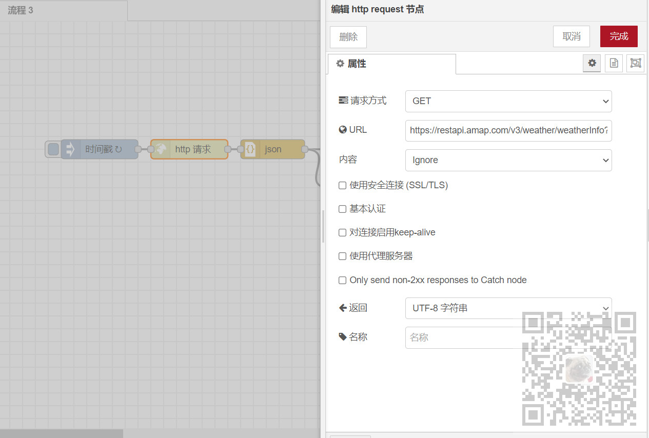Click the URL input field
This screenshot has height=438, width=649.
pyautogui.click(x=508, y=130)
